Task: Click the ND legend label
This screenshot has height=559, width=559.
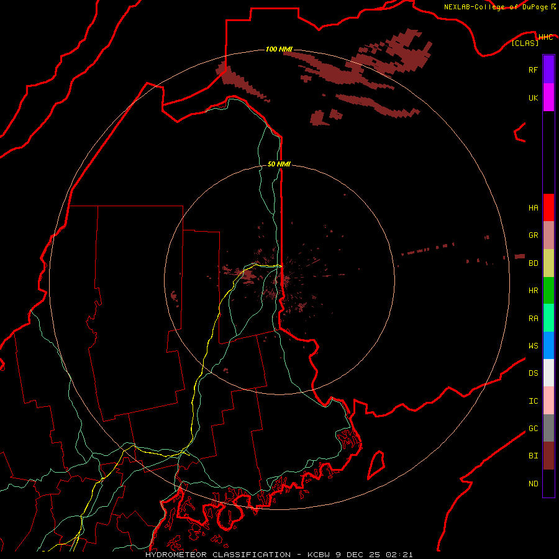Action: [x=533, y=484]
